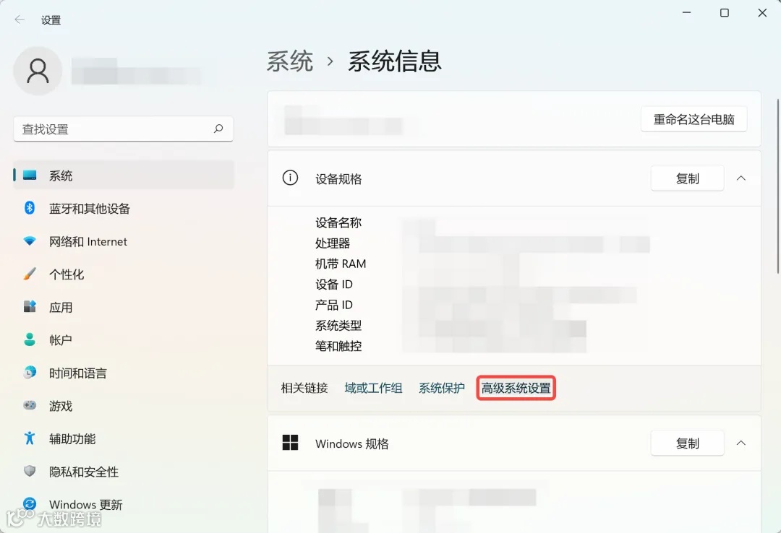Click the device specifications info icon
This screenshot has height=533, width=781.
click(x=291, y=178)
